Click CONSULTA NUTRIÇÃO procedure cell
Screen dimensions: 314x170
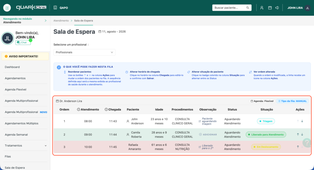click(182, 147)
